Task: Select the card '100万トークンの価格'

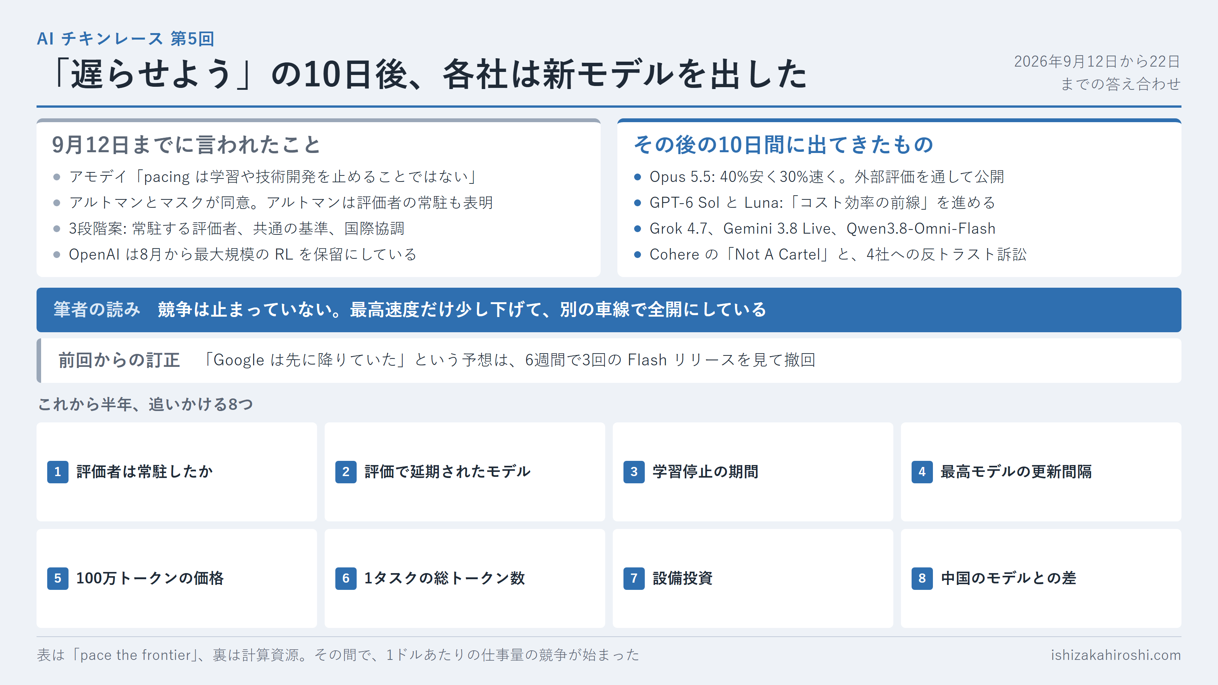Action: pyautogui.click(x=176, y=578)
